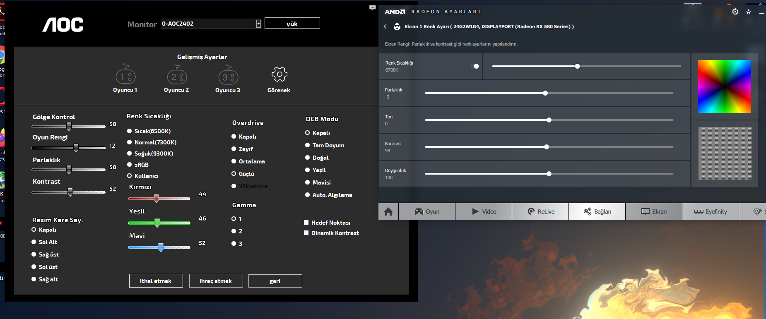766x319 pixels.
Task: Open the Oyun tab in Radeon
Action: [x=427, y=211]
